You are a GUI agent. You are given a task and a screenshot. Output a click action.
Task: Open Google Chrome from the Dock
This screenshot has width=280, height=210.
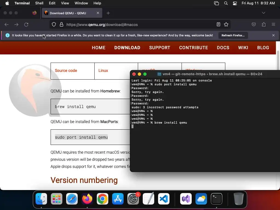[x=103, y=199]
